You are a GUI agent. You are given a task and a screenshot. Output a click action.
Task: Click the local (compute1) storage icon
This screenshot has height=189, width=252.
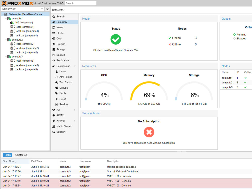coord(13,27)
